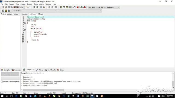This screenshot has height=98, width=175.
Task: Click the Close file toolbar icon
Action: (14, 7)
